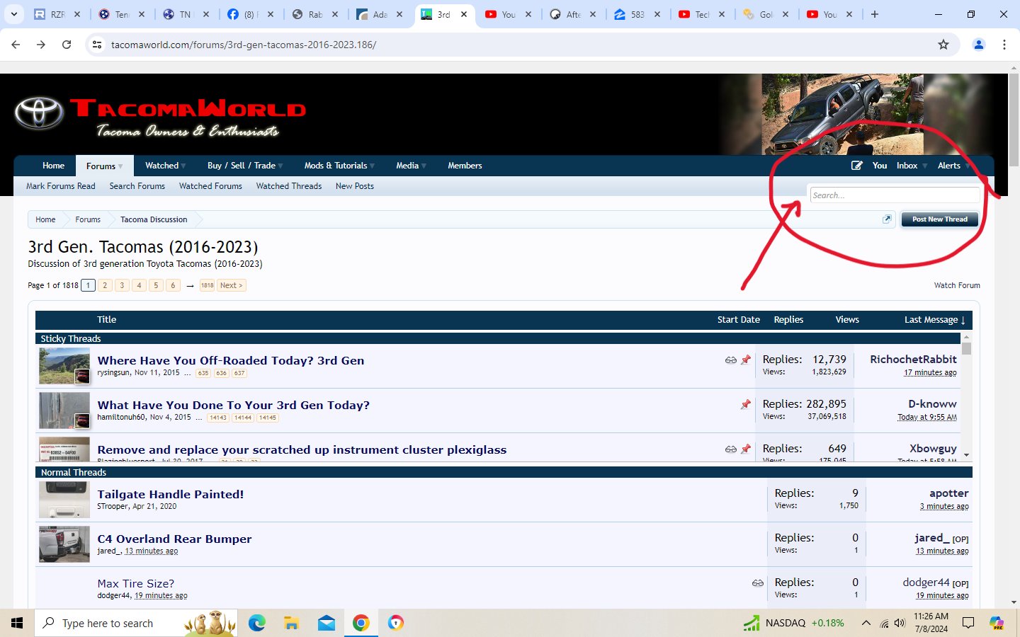Go to page 2 of threads
1020x637 pixels.
(x=105, y=285)
